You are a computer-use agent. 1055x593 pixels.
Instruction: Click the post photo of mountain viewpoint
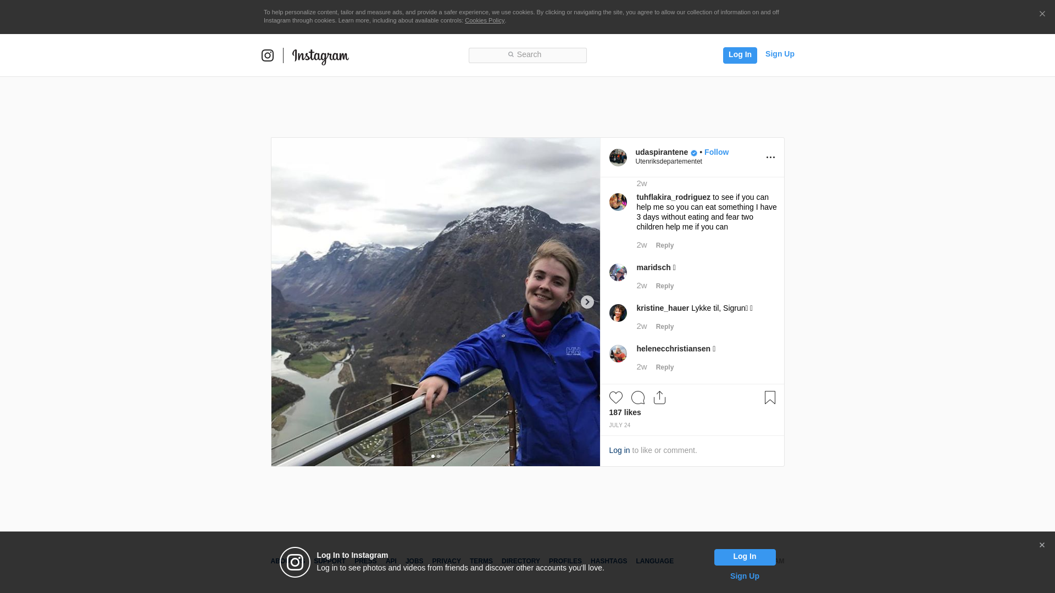436,302
